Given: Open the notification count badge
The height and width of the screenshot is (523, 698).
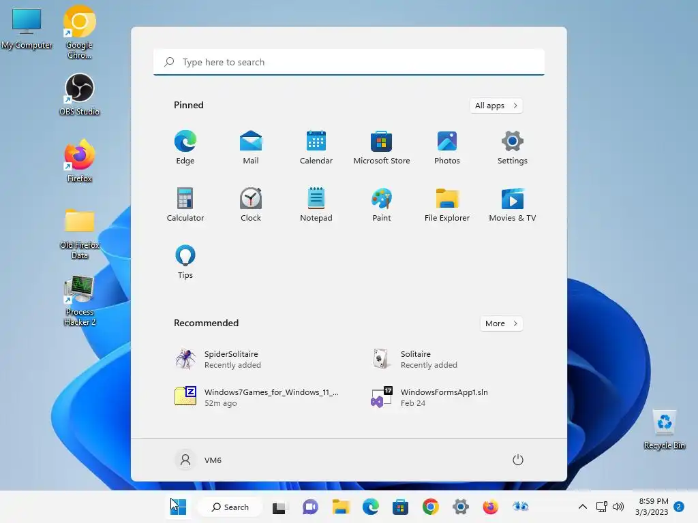Looking at the screenshot, I should 679,507.
